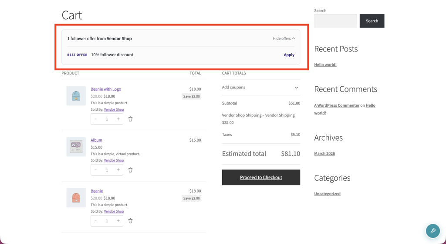Viewport: 446px width, 244px height.
Task: Open Vendor Shop link under Beanie with Logo
Action: click(x=114, y=109)
